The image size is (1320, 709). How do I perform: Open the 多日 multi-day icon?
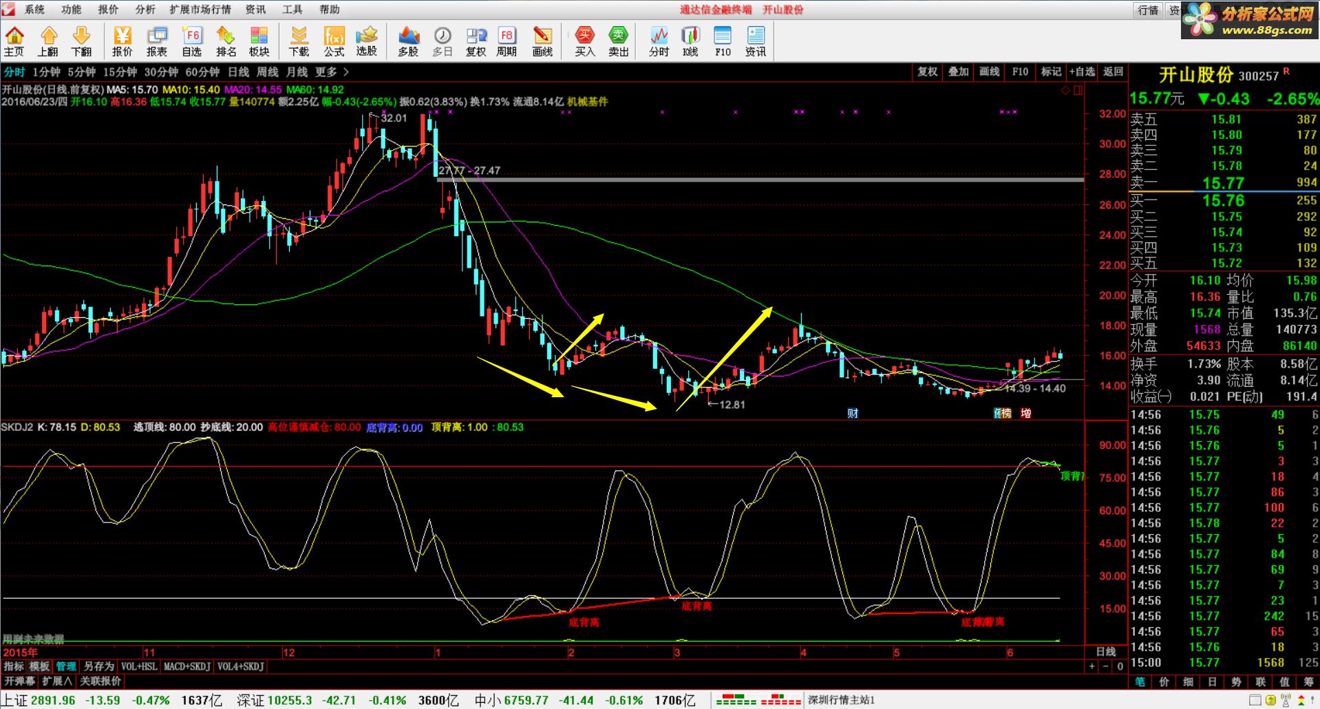[x=443, y=41]
